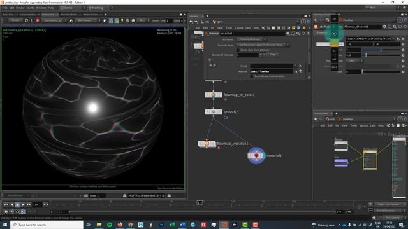Pause the render in Render View
Image resolution: width=408 pixels, height=229 pixels.
(32, 20)
